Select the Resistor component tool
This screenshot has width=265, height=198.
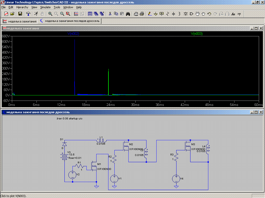click(168, 14)
